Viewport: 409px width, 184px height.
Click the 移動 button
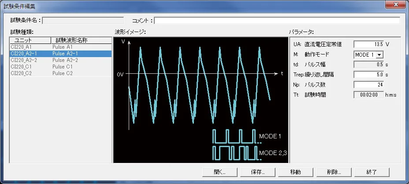coord(295,172)
